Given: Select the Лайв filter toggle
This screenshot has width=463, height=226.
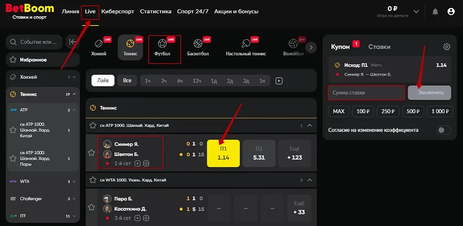Looking at the screenshot, I should 103,81.
